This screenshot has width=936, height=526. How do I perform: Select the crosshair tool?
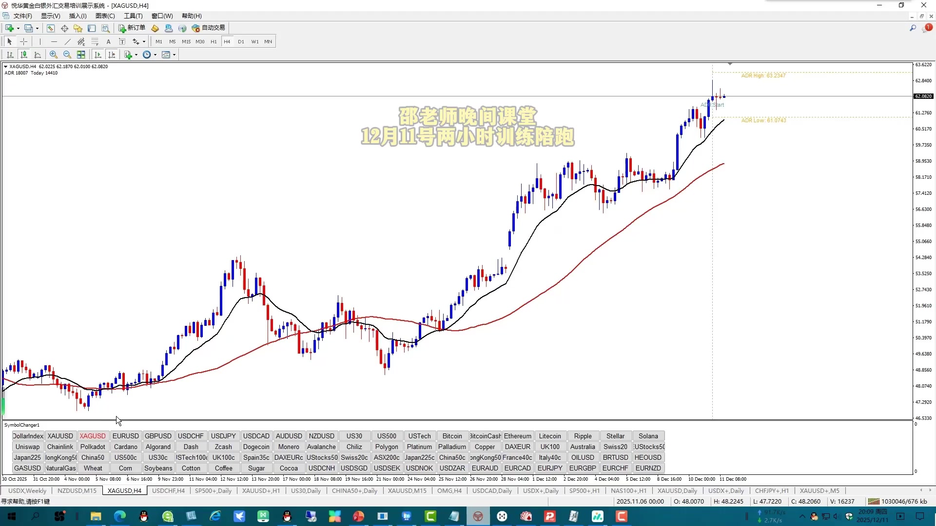23,41
